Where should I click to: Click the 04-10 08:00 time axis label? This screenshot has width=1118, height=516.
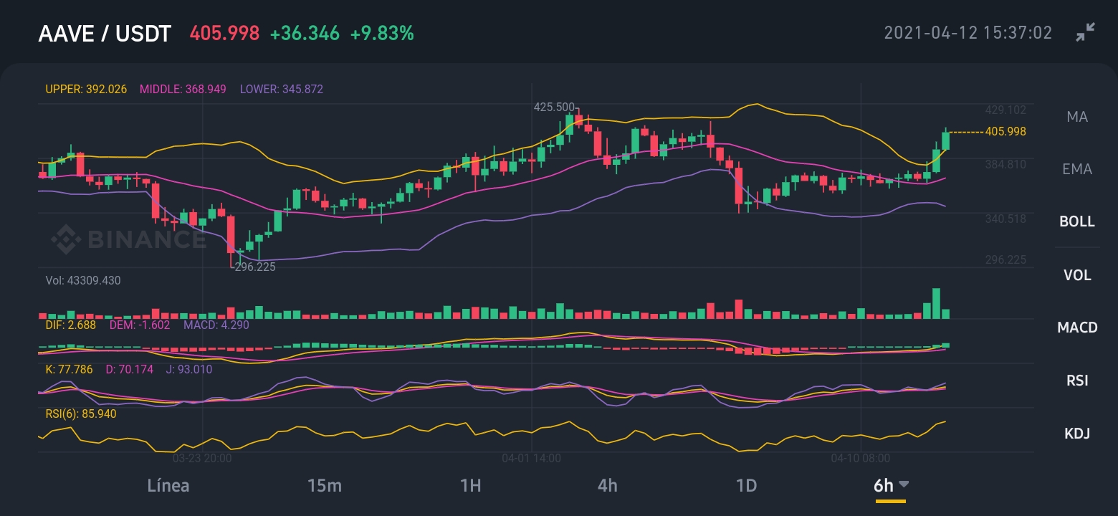click(860, 458)
